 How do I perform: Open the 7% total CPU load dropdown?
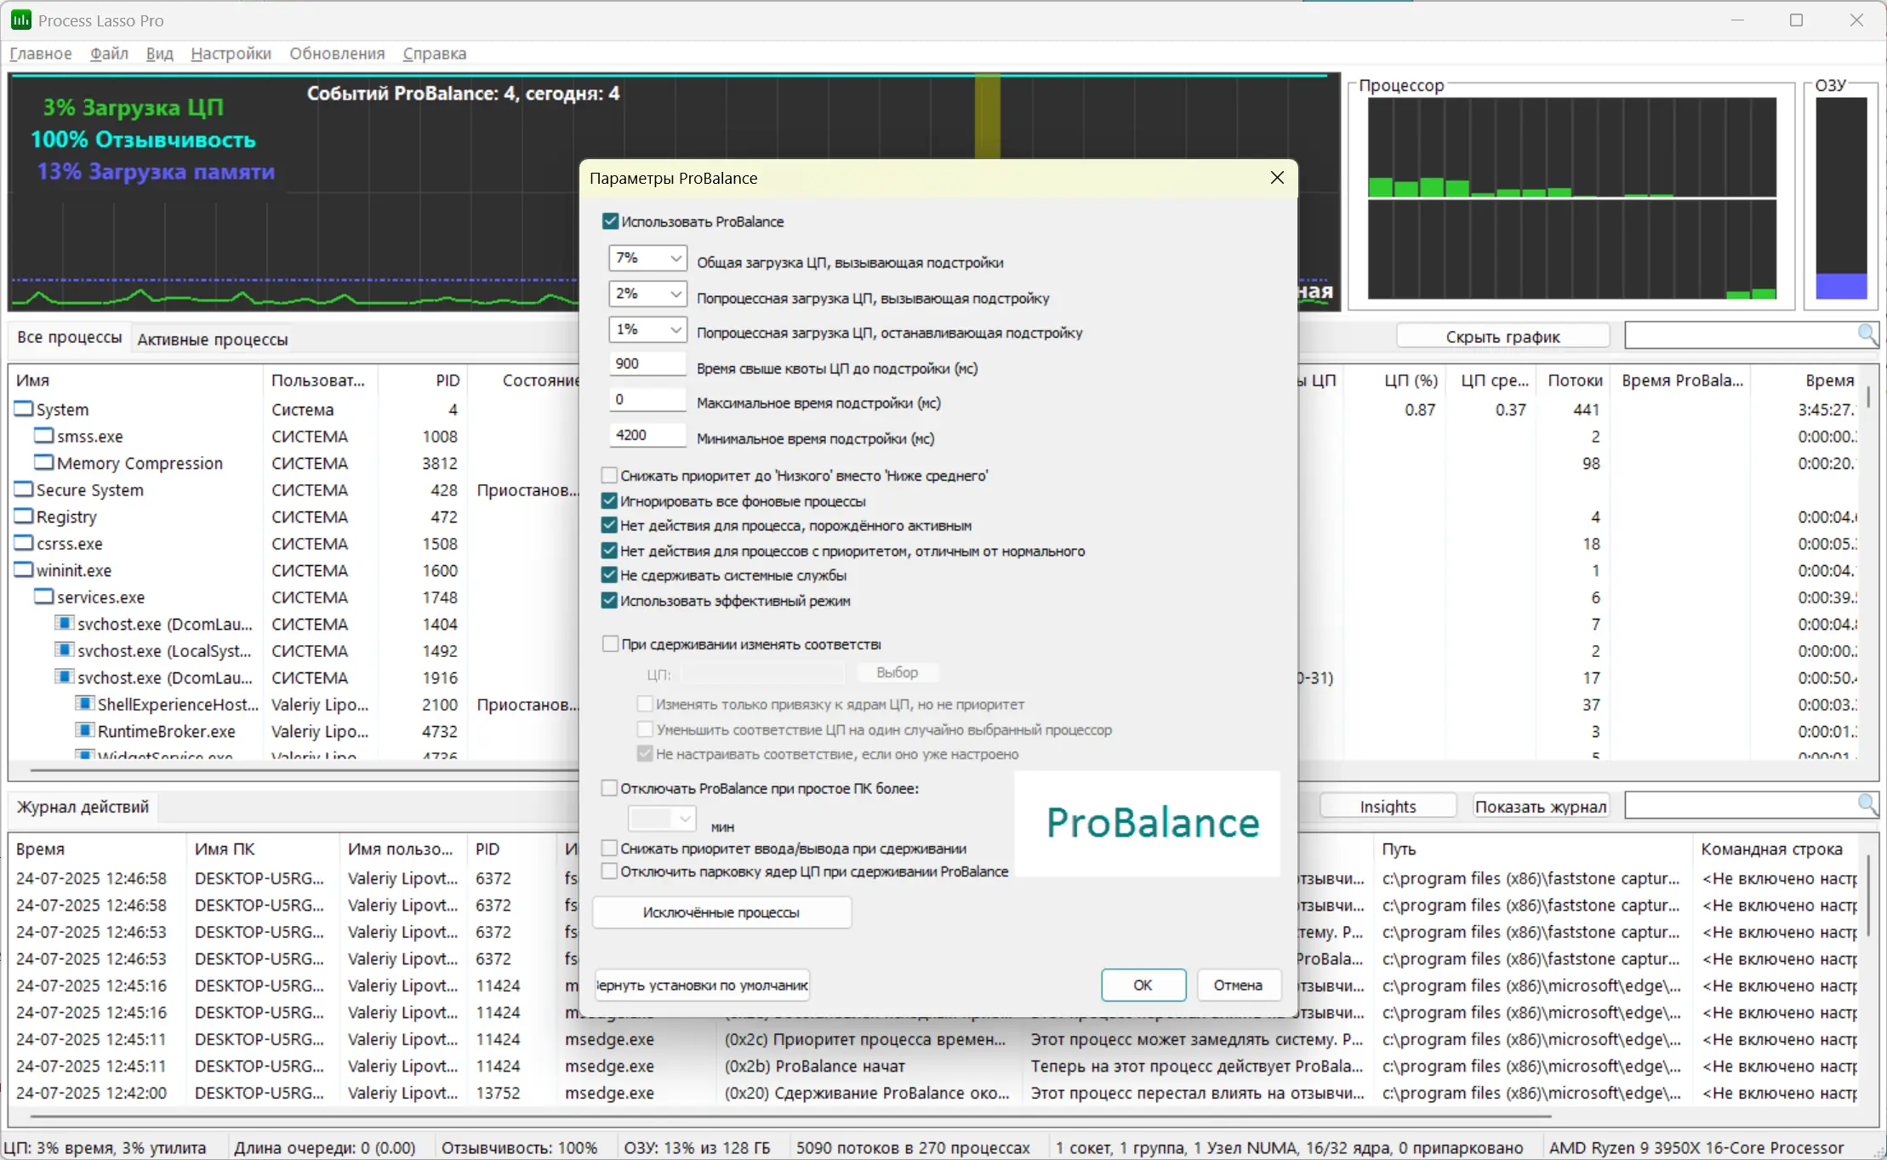[676, 258]
